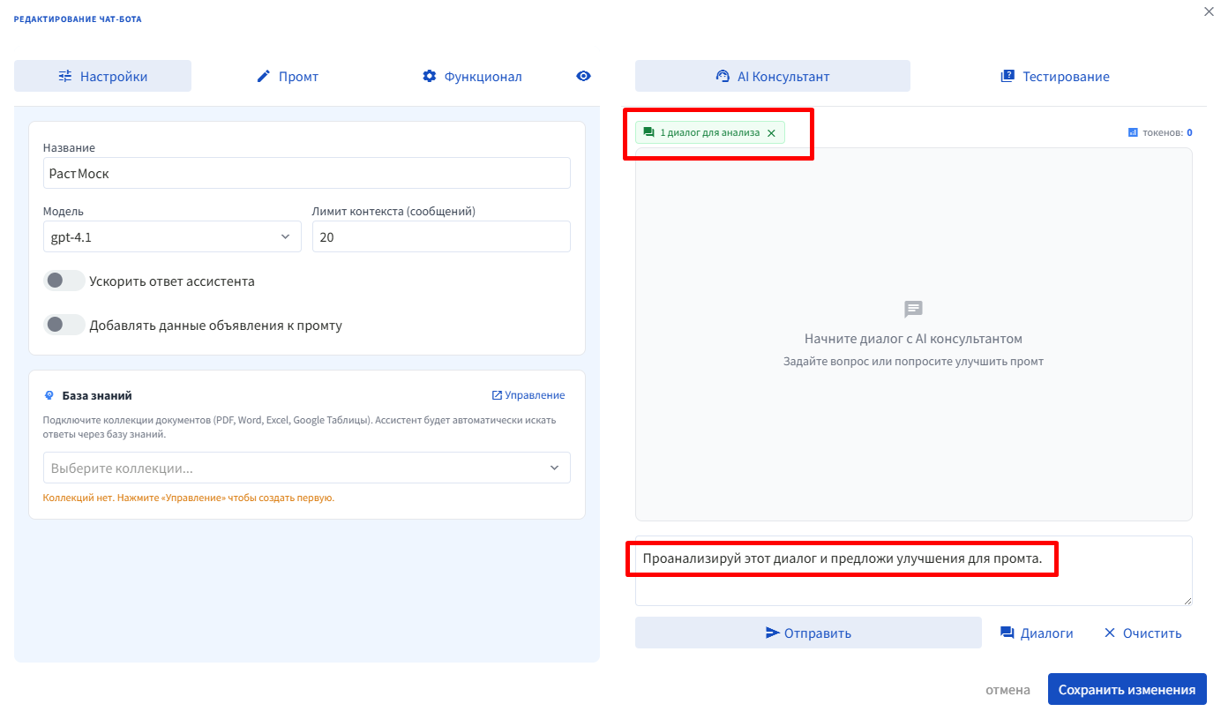
Task: Click the Тестирование quiz icon
Action: click(1008, 76)
